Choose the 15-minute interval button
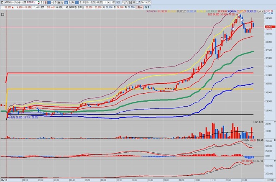This screenshot has height=182, width=276. pos(91,3)
